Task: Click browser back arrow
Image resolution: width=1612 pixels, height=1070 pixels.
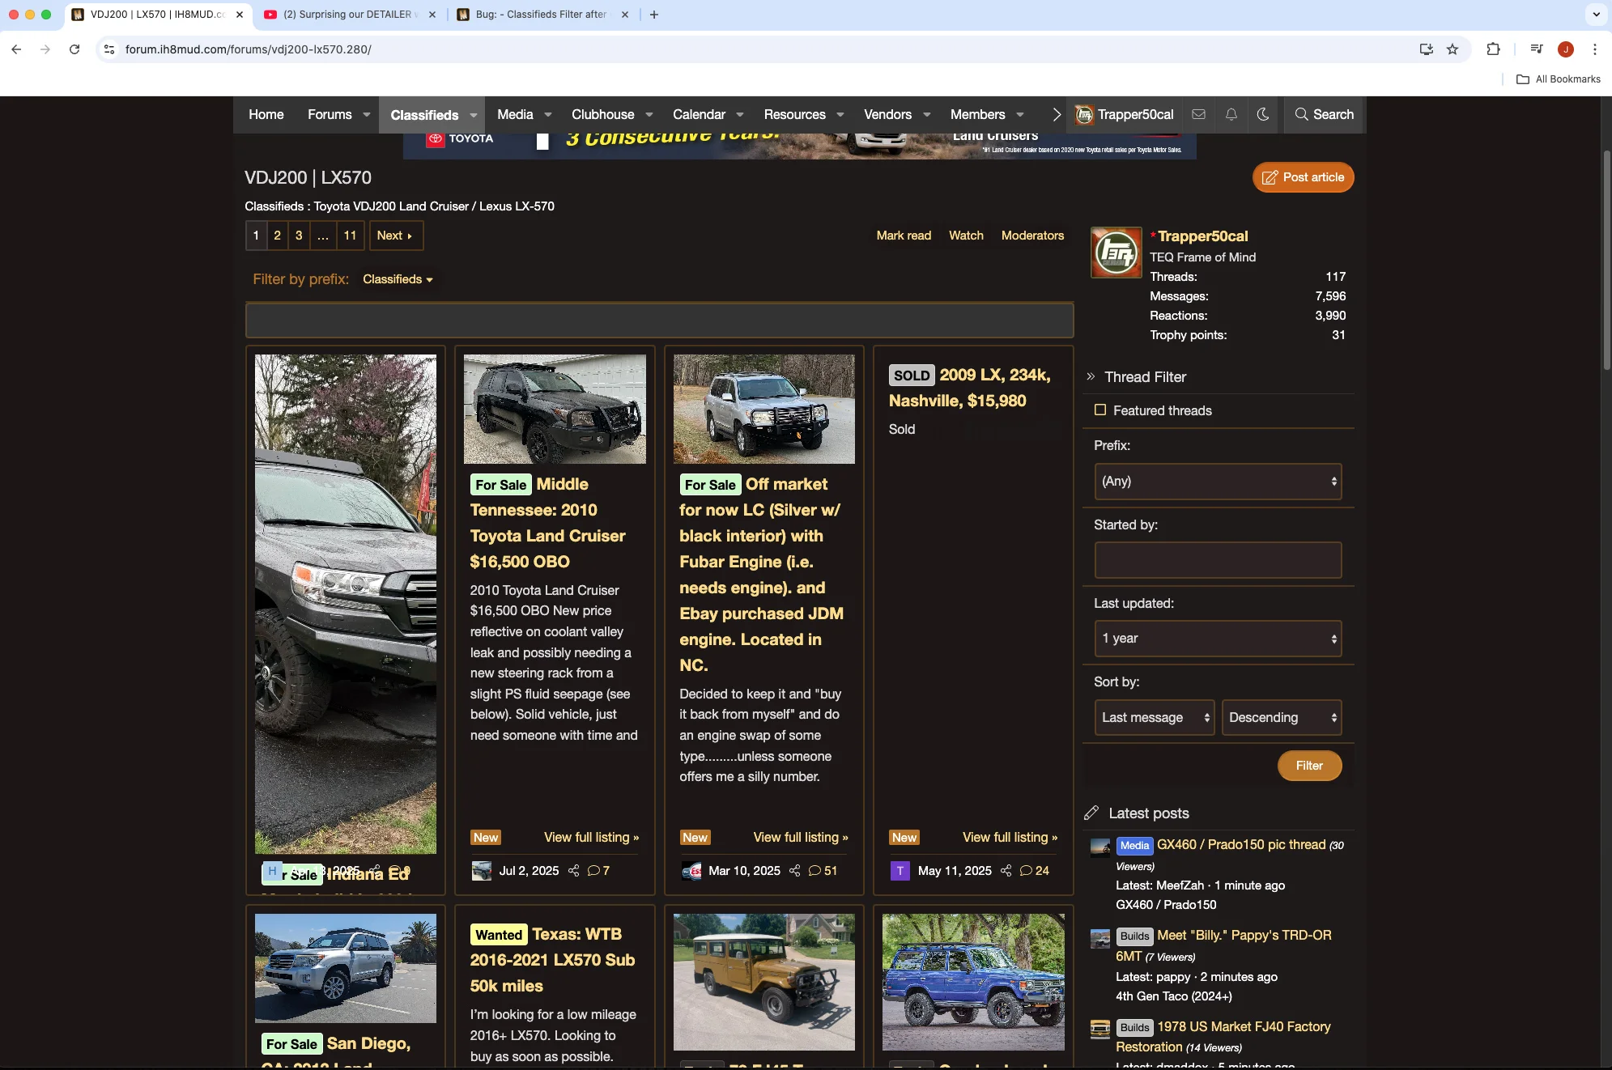Action: tap(16, 49)
